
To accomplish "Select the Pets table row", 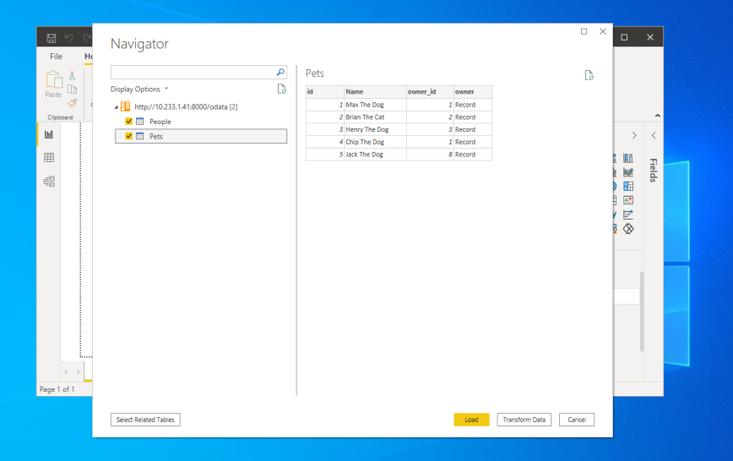I will 201,136.
